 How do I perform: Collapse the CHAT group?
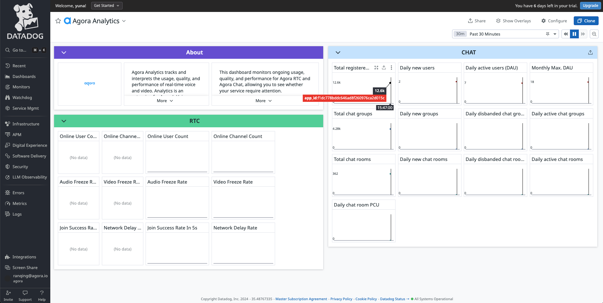[x=338, y=52]
